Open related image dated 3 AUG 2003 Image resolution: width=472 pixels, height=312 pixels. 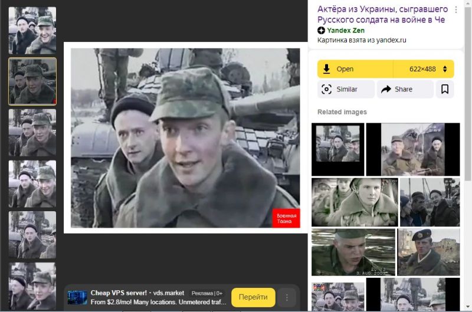click(353, 252)
